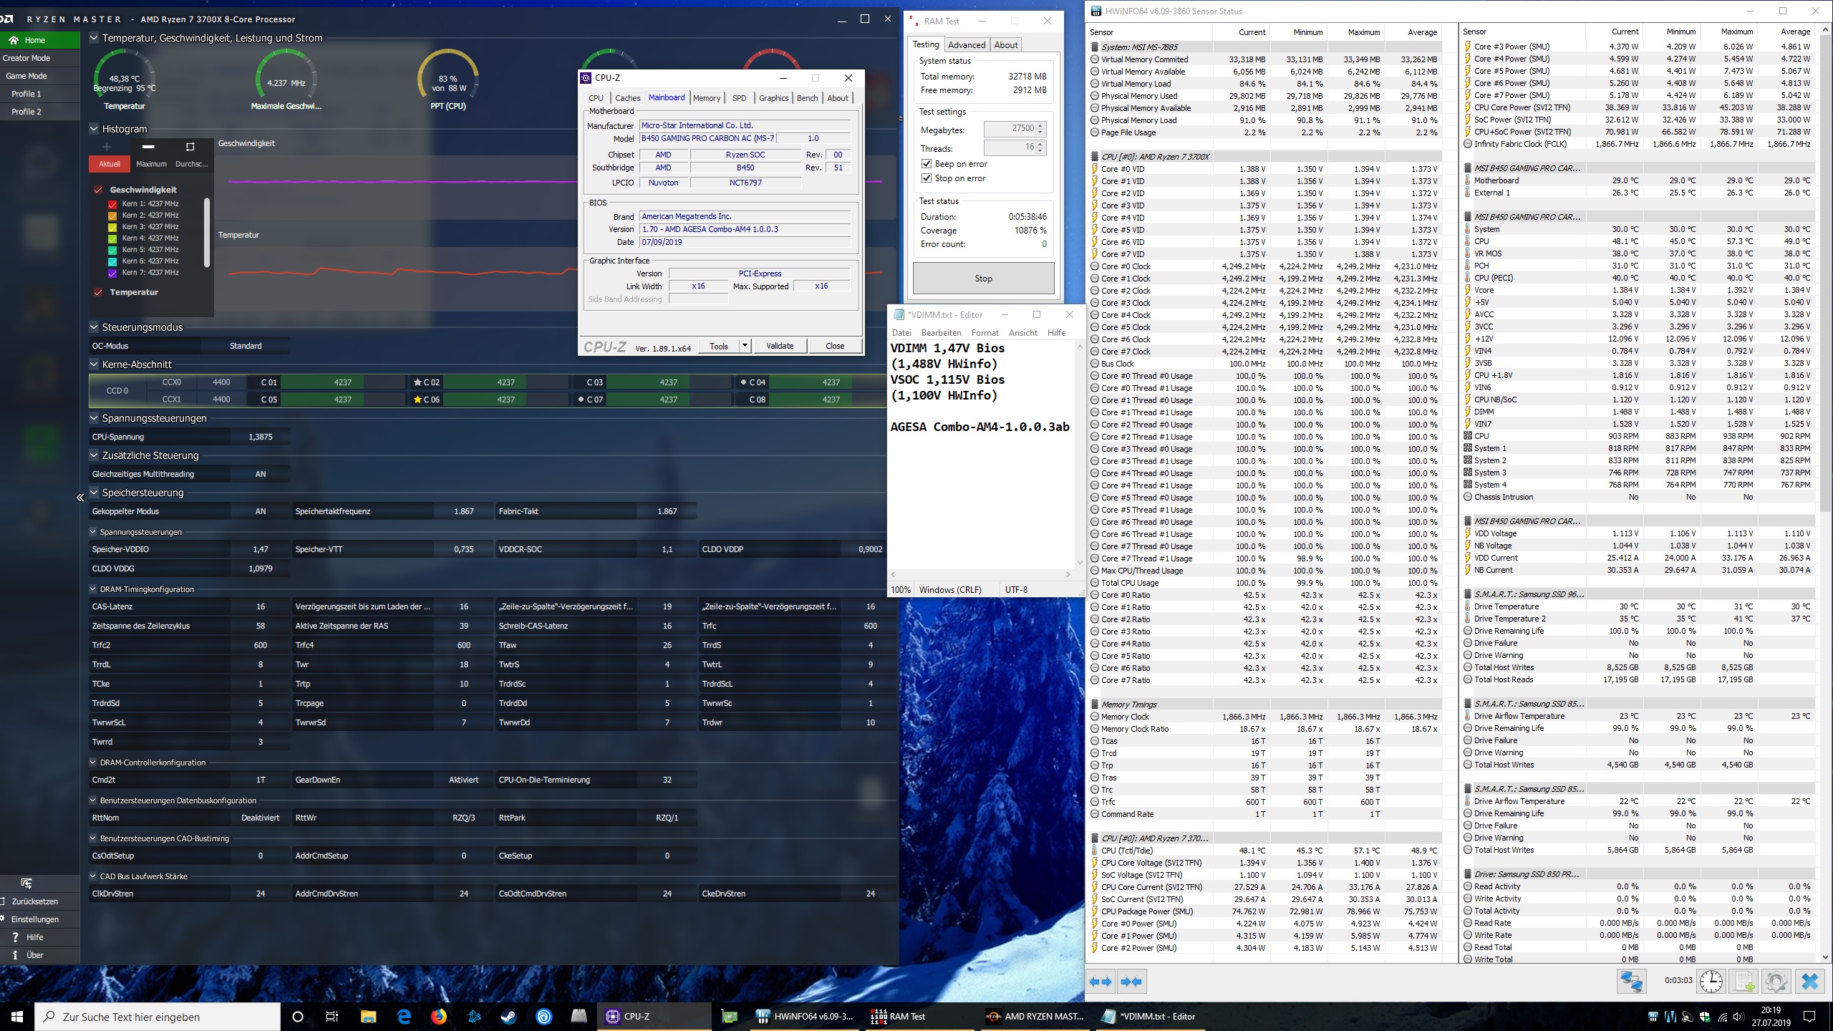
Task: Click HWiNFO expand columns left-right arrows icon
Action: coord(1101,982)
